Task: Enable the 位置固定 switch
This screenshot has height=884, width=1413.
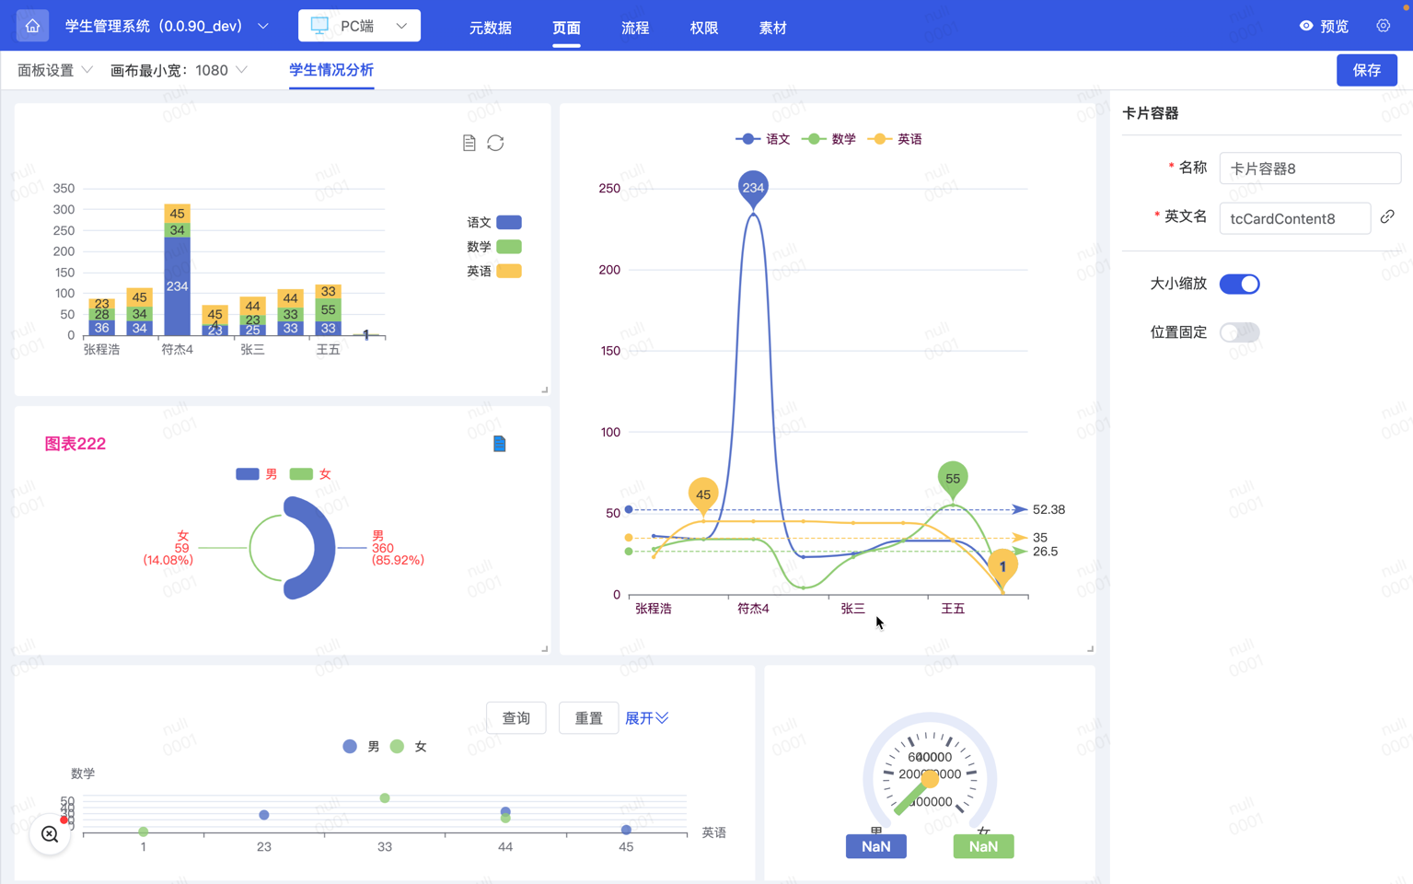Action: 1239,332
